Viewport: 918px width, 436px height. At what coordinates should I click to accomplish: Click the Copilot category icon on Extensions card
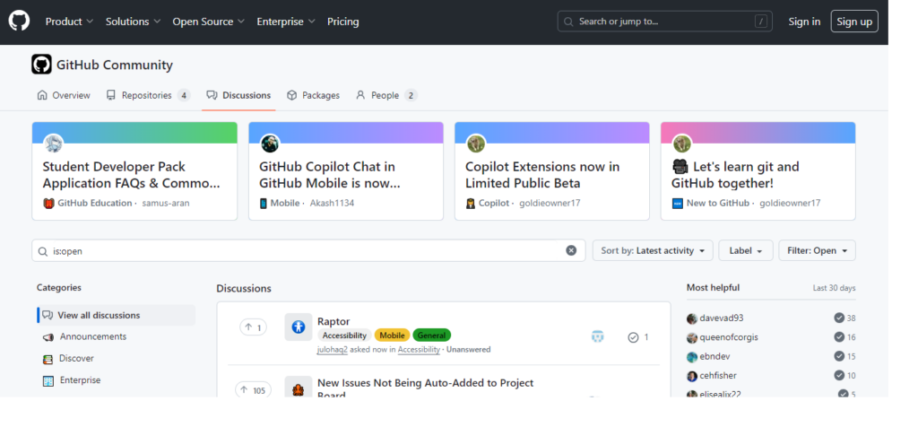coord(470,204)
